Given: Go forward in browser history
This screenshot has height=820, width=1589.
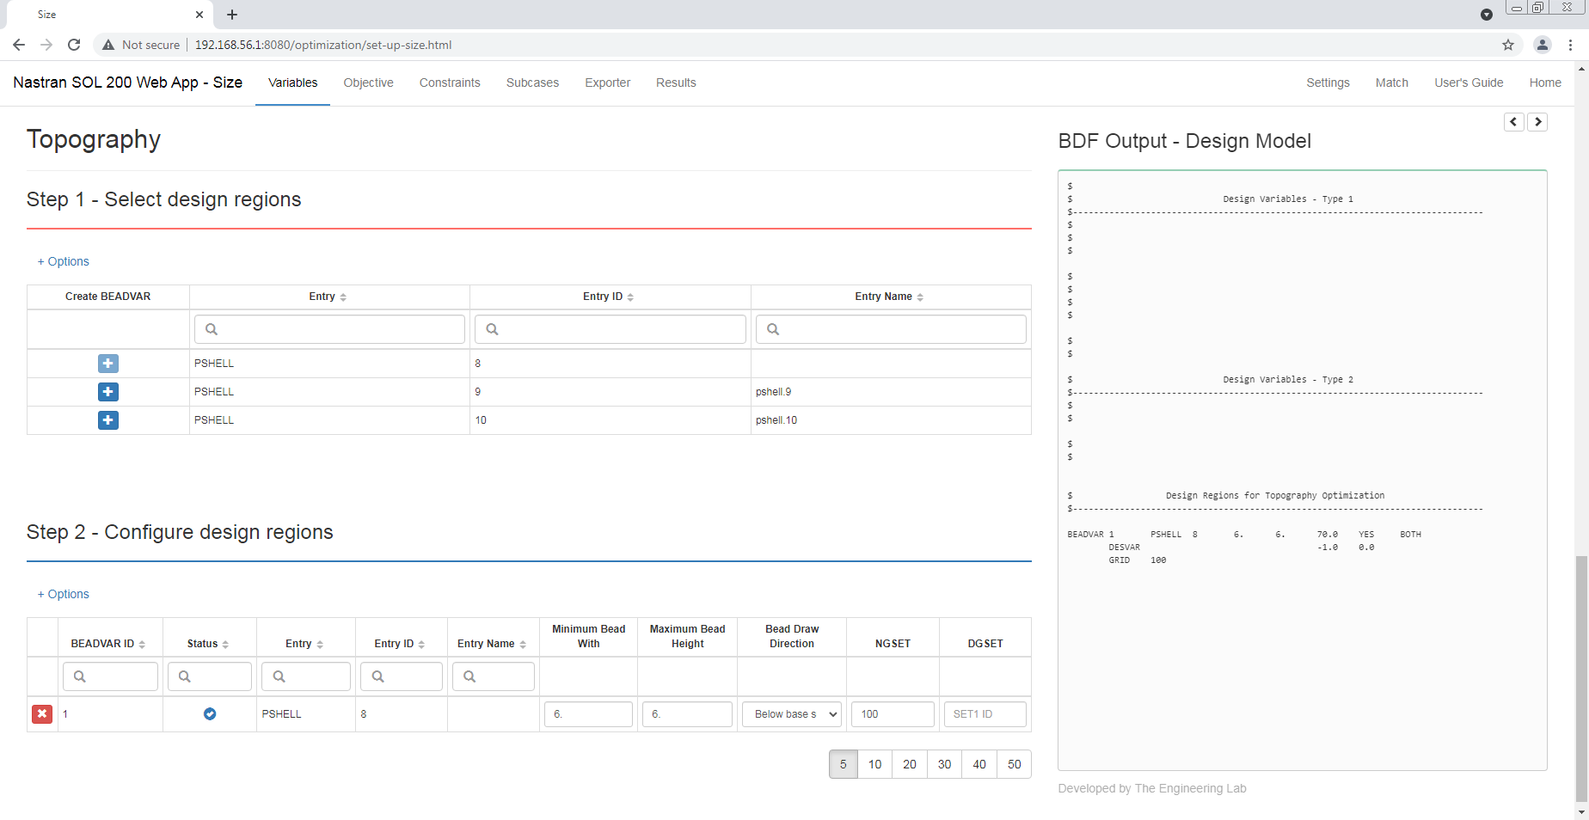Looking at the screenshot, I should click(46, 45).
